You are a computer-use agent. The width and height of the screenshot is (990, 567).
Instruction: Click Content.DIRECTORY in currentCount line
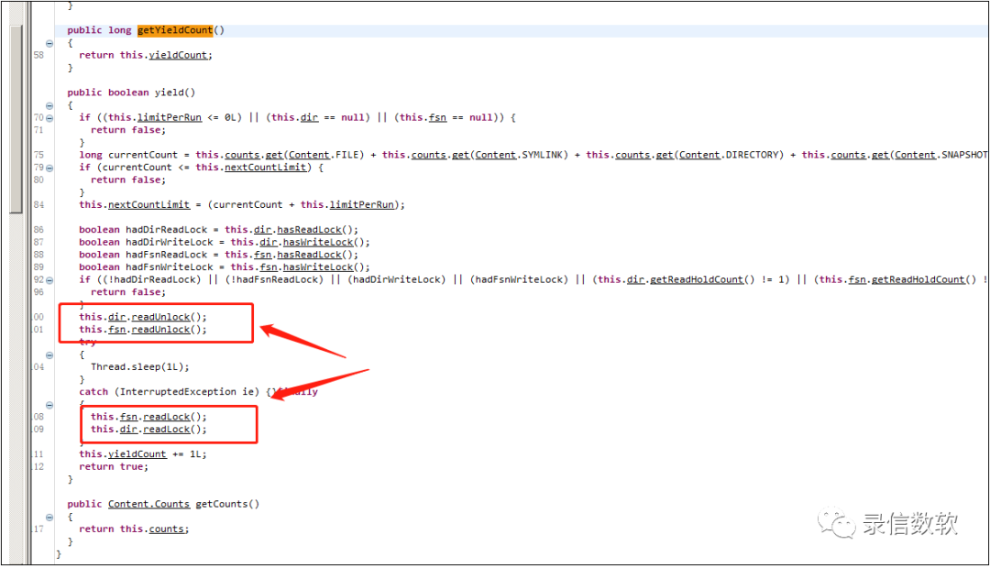728,155
